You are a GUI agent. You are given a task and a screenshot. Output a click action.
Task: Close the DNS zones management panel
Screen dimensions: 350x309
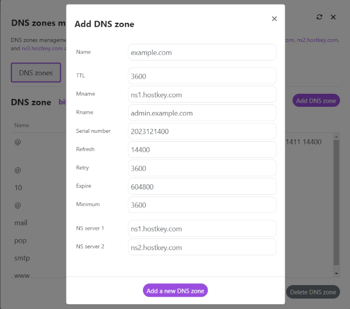pyautogui.click(x=334, y=17)
